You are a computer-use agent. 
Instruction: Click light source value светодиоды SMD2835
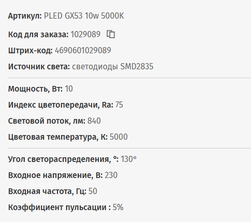[x=113, y=67]
